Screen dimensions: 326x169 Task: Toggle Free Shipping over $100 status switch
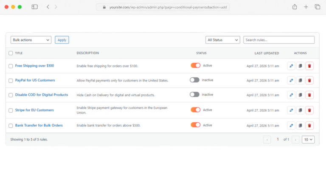[195, 65]
